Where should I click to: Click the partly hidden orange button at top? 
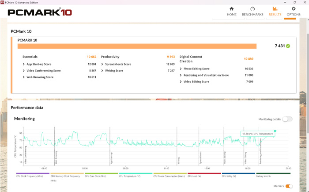(x=290, y=19)
